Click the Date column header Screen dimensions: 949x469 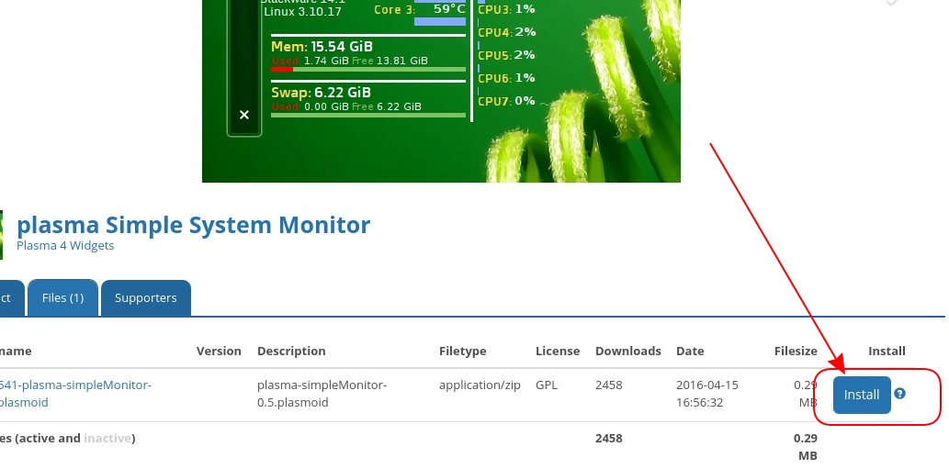click(690, 352)
